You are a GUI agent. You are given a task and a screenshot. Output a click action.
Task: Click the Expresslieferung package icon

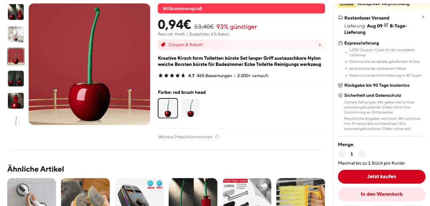click(340, 43)
